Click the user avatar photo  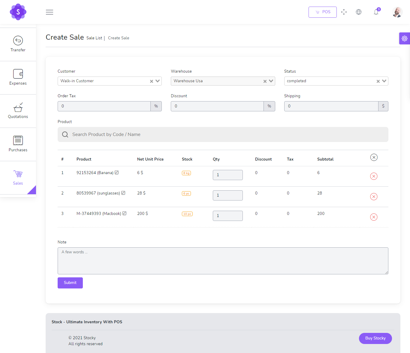(397, 12)
